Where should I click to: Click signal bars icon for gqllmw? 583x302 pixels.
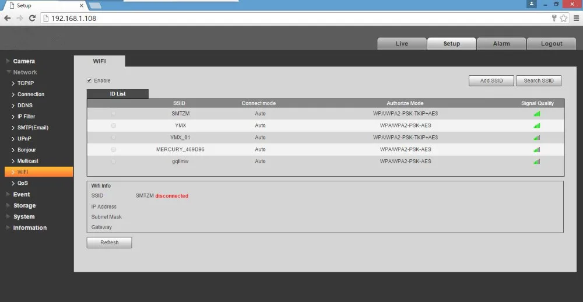(x=536, y=161)
